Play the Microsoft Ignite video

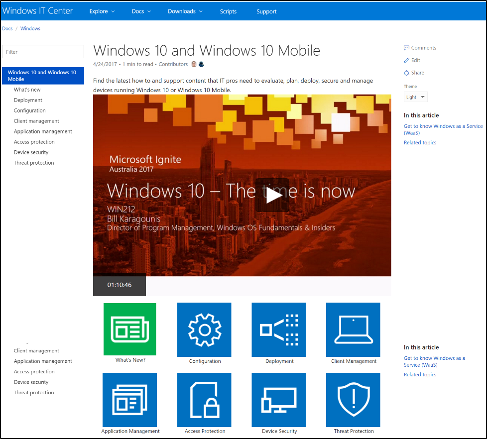pos(272,195)
